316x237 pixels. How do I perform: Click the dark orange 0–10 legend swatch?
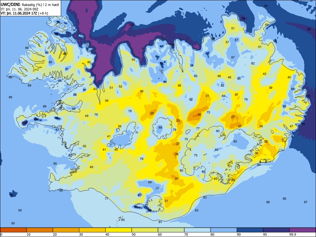[x=13, y=230]
